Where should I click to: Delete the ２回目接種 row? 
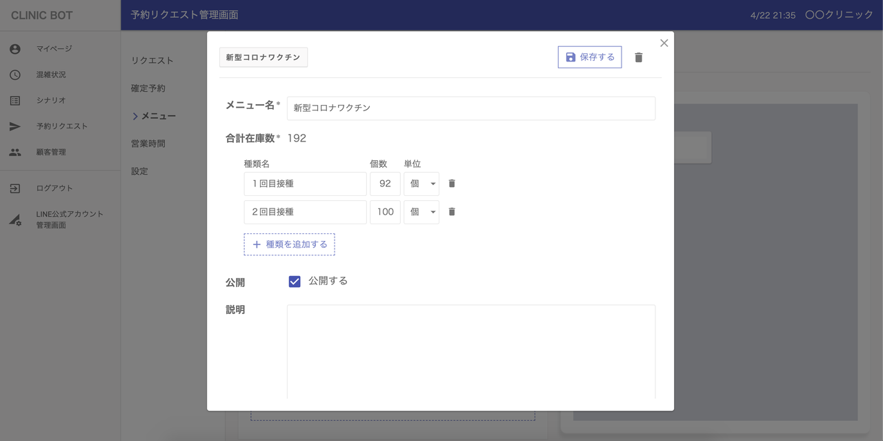pyautogui.click(x=452, y=212)
